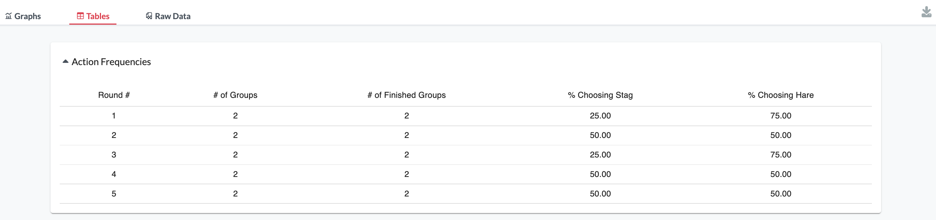Click the Round # column header

114,95
